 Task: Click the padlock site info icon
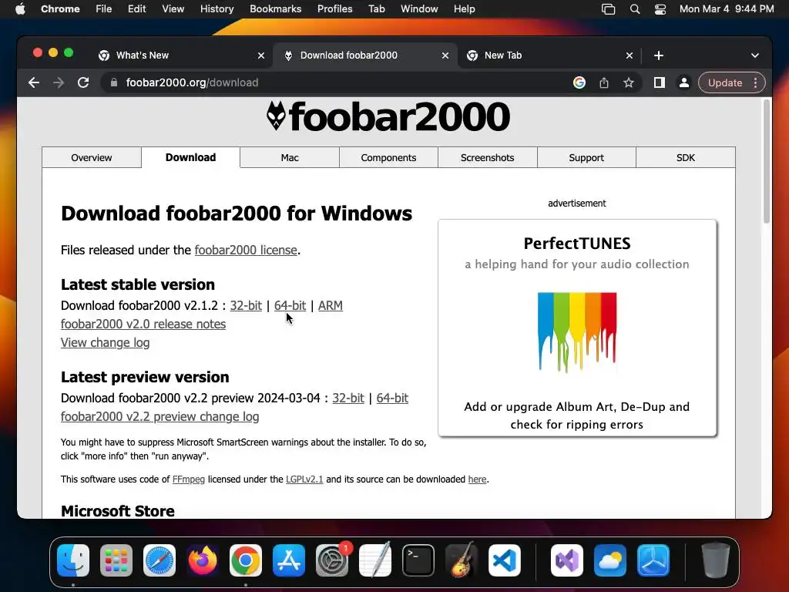coord(114,82)
